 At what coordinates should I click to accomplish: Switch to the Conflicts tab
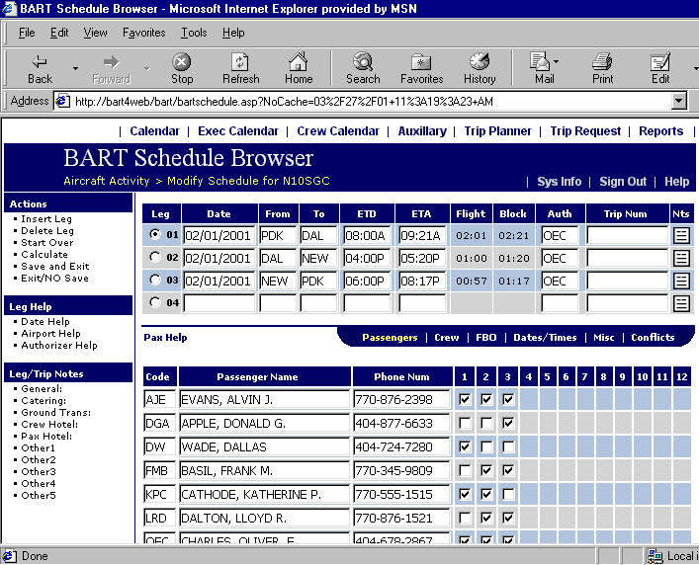653,338
